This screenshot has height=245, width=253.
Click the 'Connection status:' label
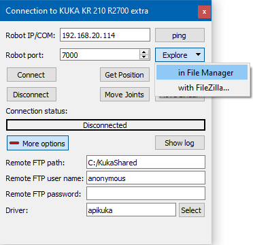coord(37,111)
